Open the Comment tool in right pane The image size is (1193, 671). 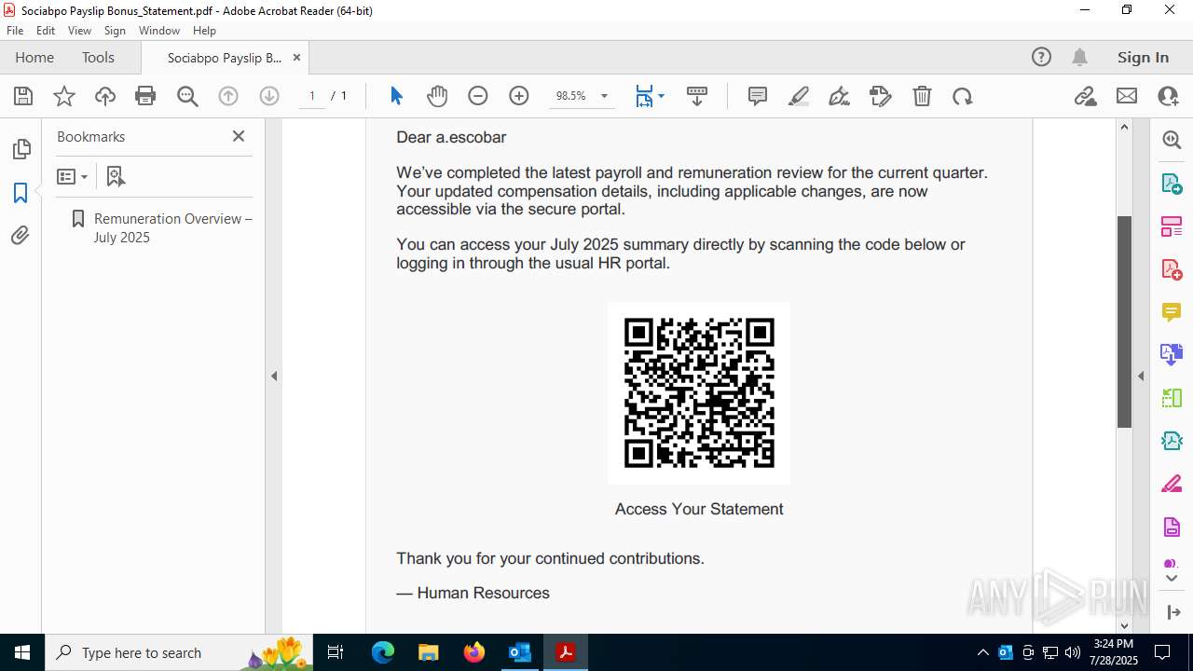(1172, 312)
